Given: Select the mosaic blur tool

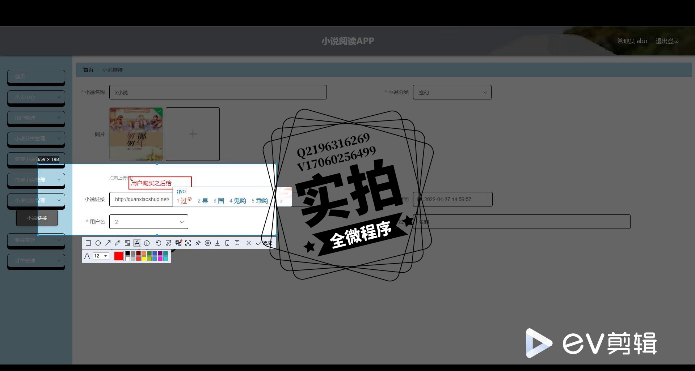Looking at the screenshot, I should click(127, 243).
